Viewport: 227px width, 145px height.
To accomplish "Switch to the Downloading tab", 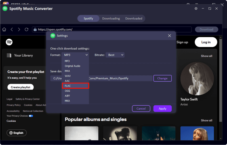I will click(111, 18).
